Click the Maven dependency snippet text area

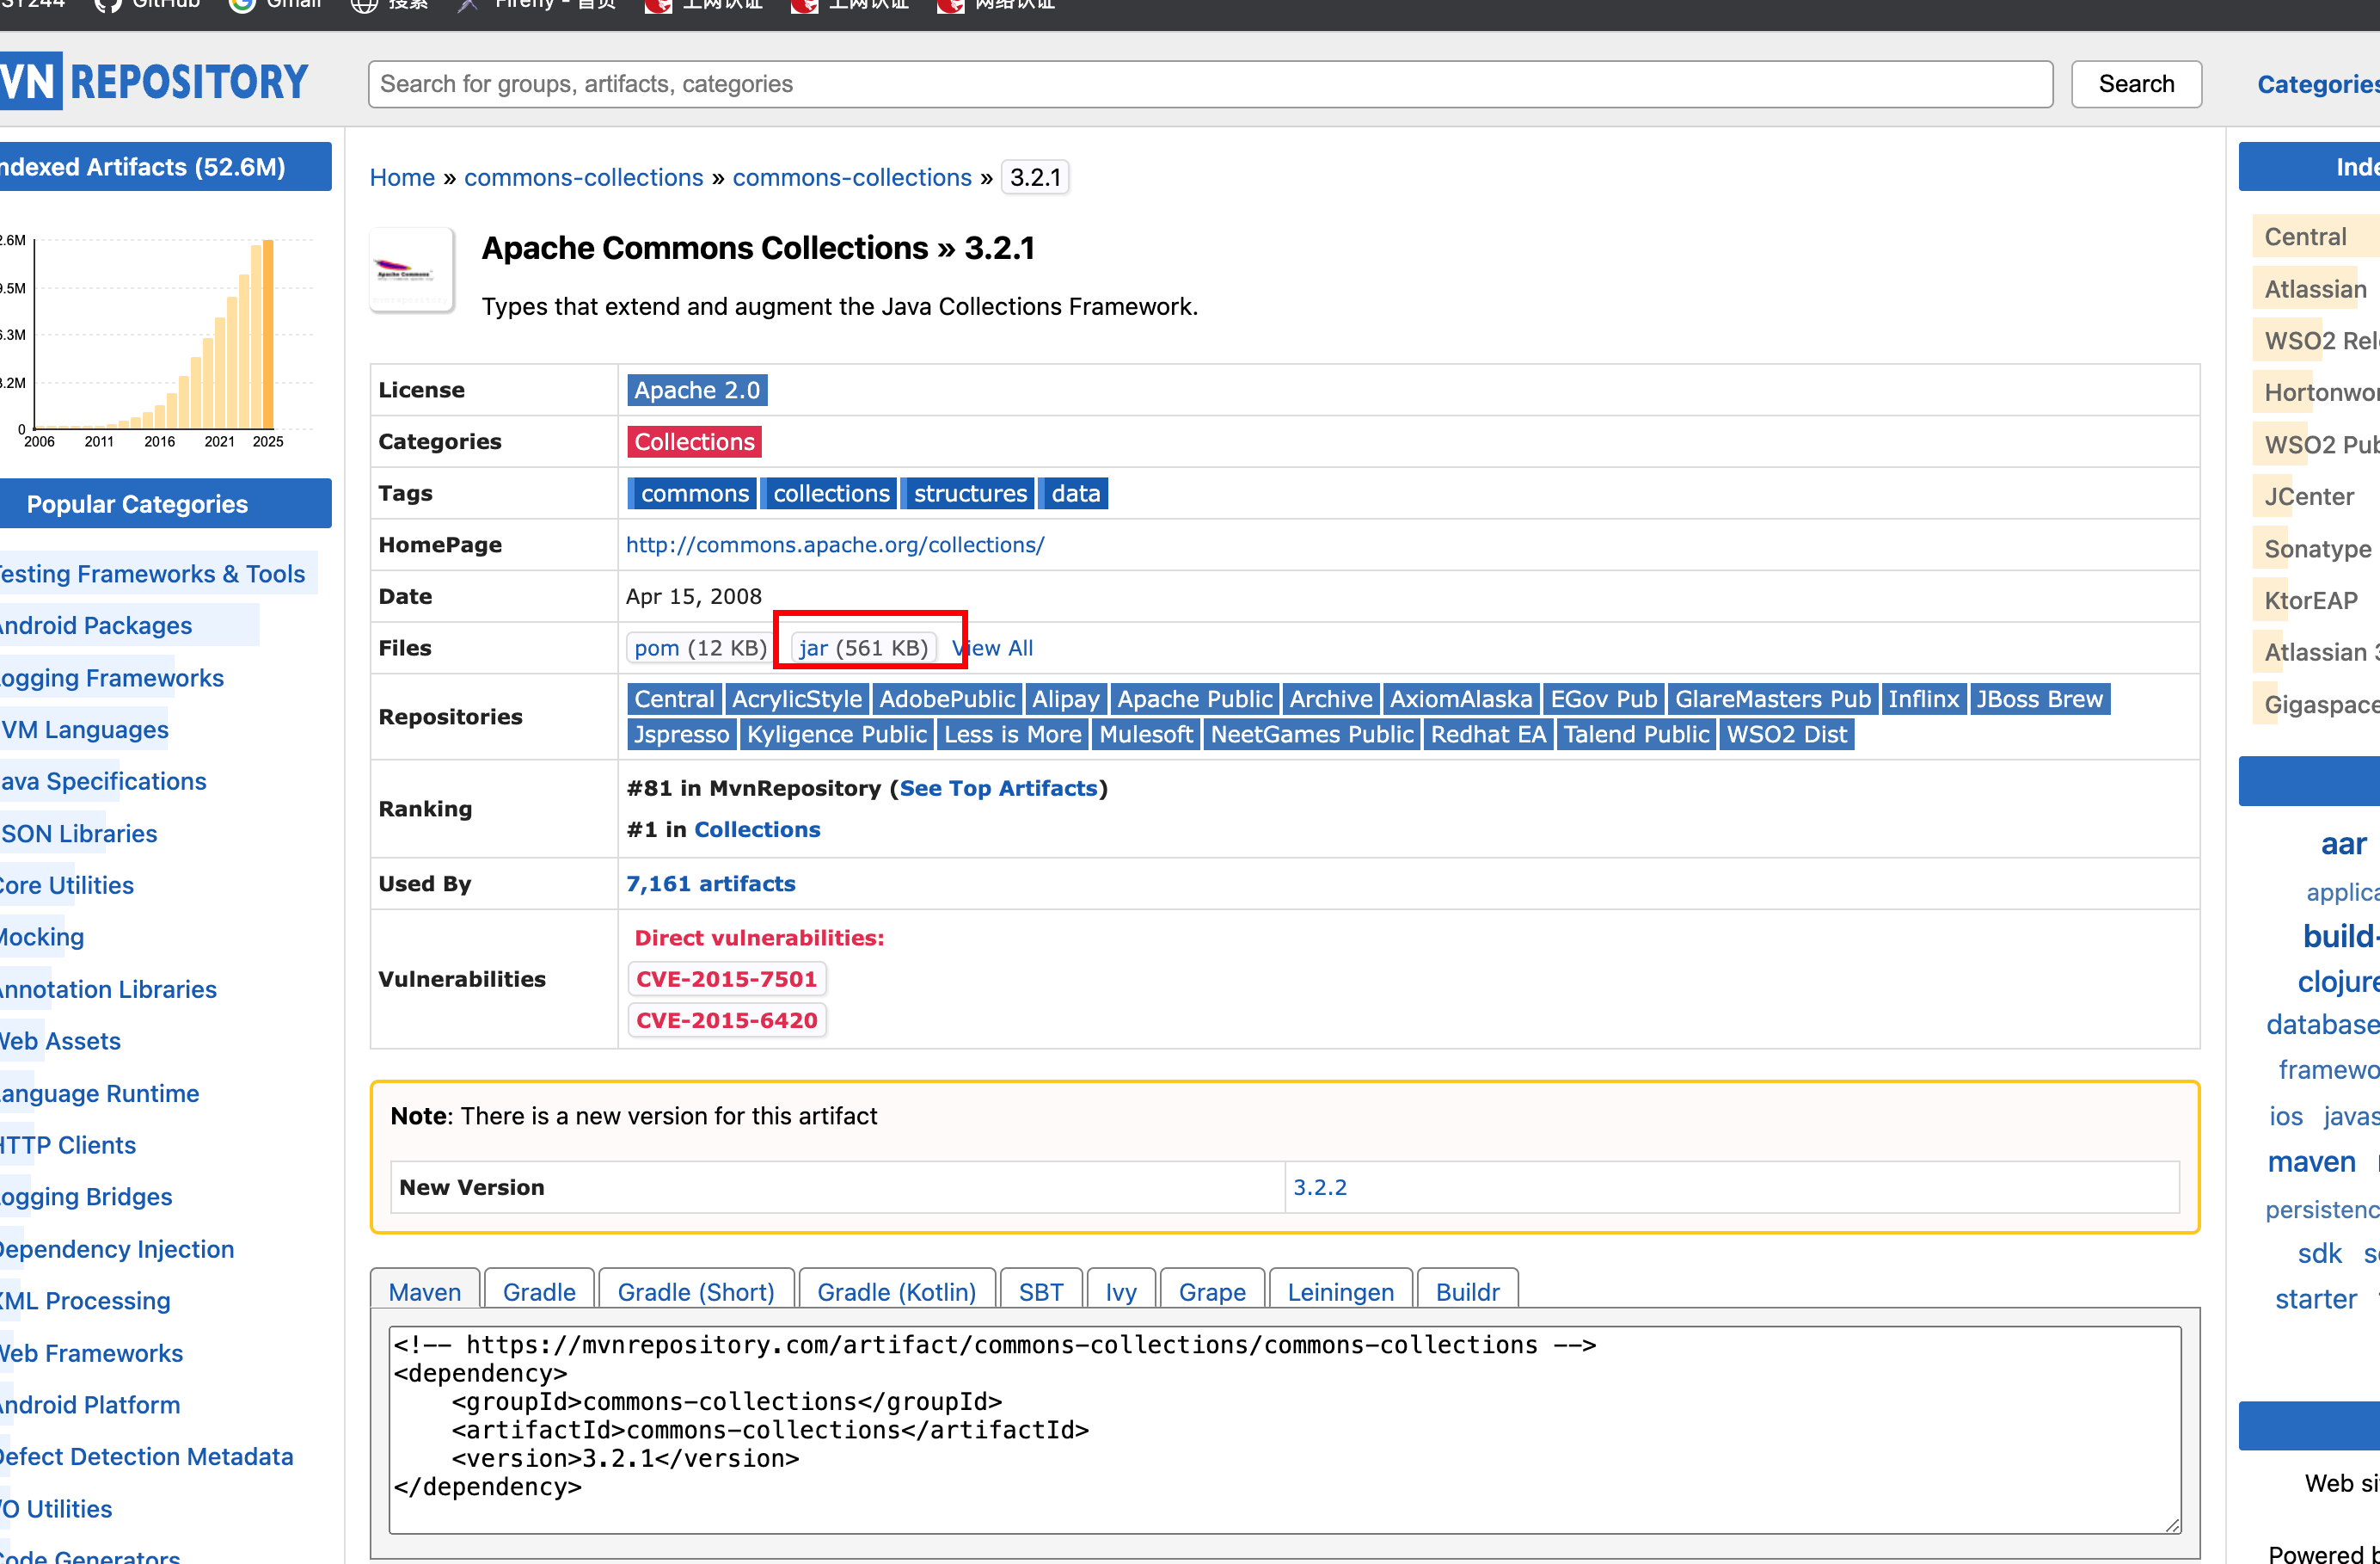pos(1284,1429)
